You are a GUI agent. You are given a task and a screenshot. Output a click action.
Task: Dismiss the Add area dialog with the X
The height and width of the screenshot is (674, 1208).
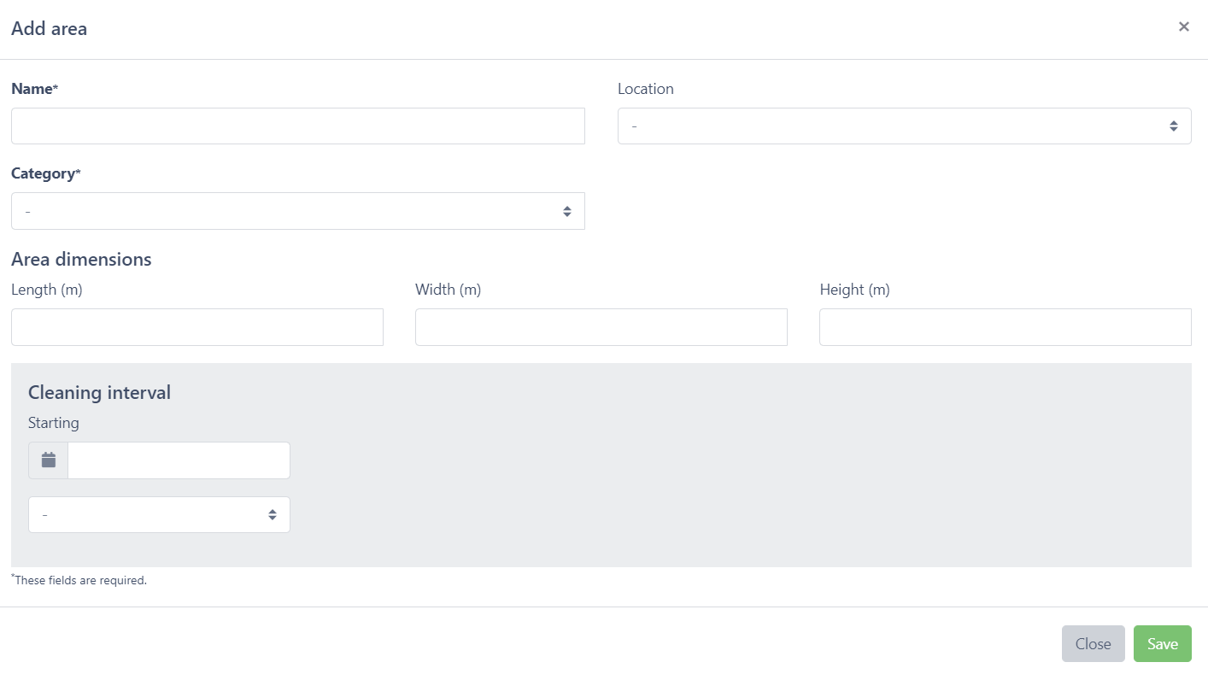point(1183,26)
